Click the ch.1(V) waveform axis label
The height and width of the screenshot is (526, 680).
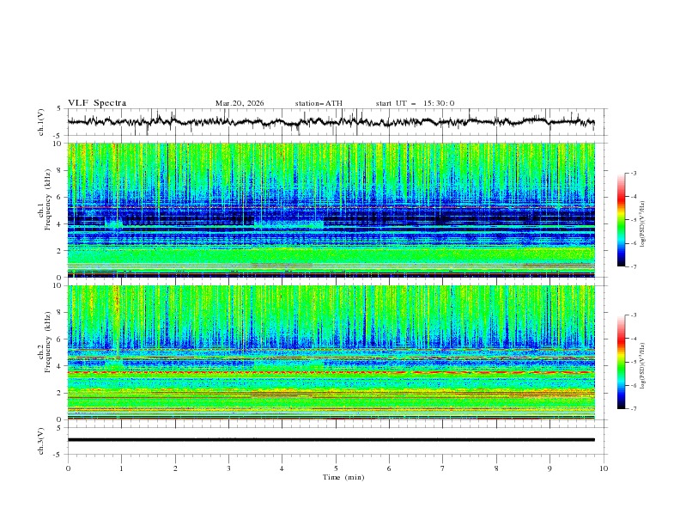click(x=41, y=122)
